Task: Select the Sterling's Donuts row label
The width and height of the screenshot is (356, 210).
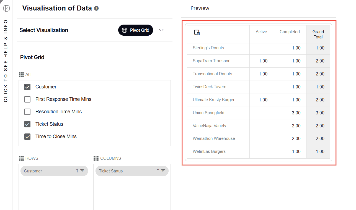Action: click(x=208, y=48)
